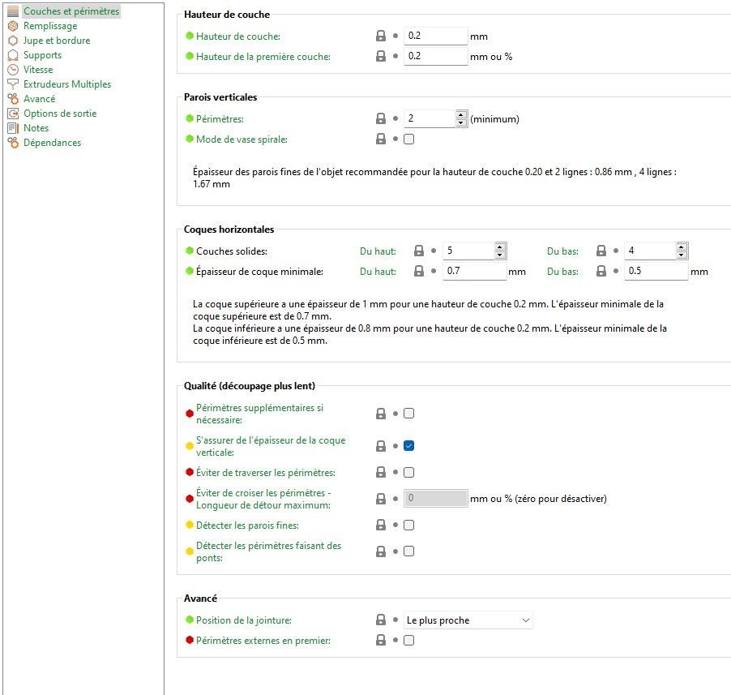Enable Détecter les parois fines checkbox
The height and width of the screenshot is (695, 731).
click(408, 526)
